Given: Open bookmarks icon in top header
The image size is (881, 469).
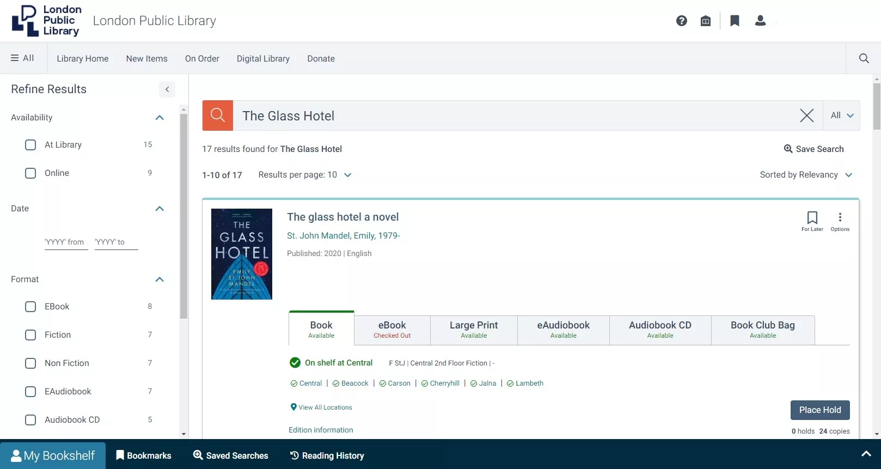Looking at the screenshot, I should pyautogui.click(x=735, y=21).
